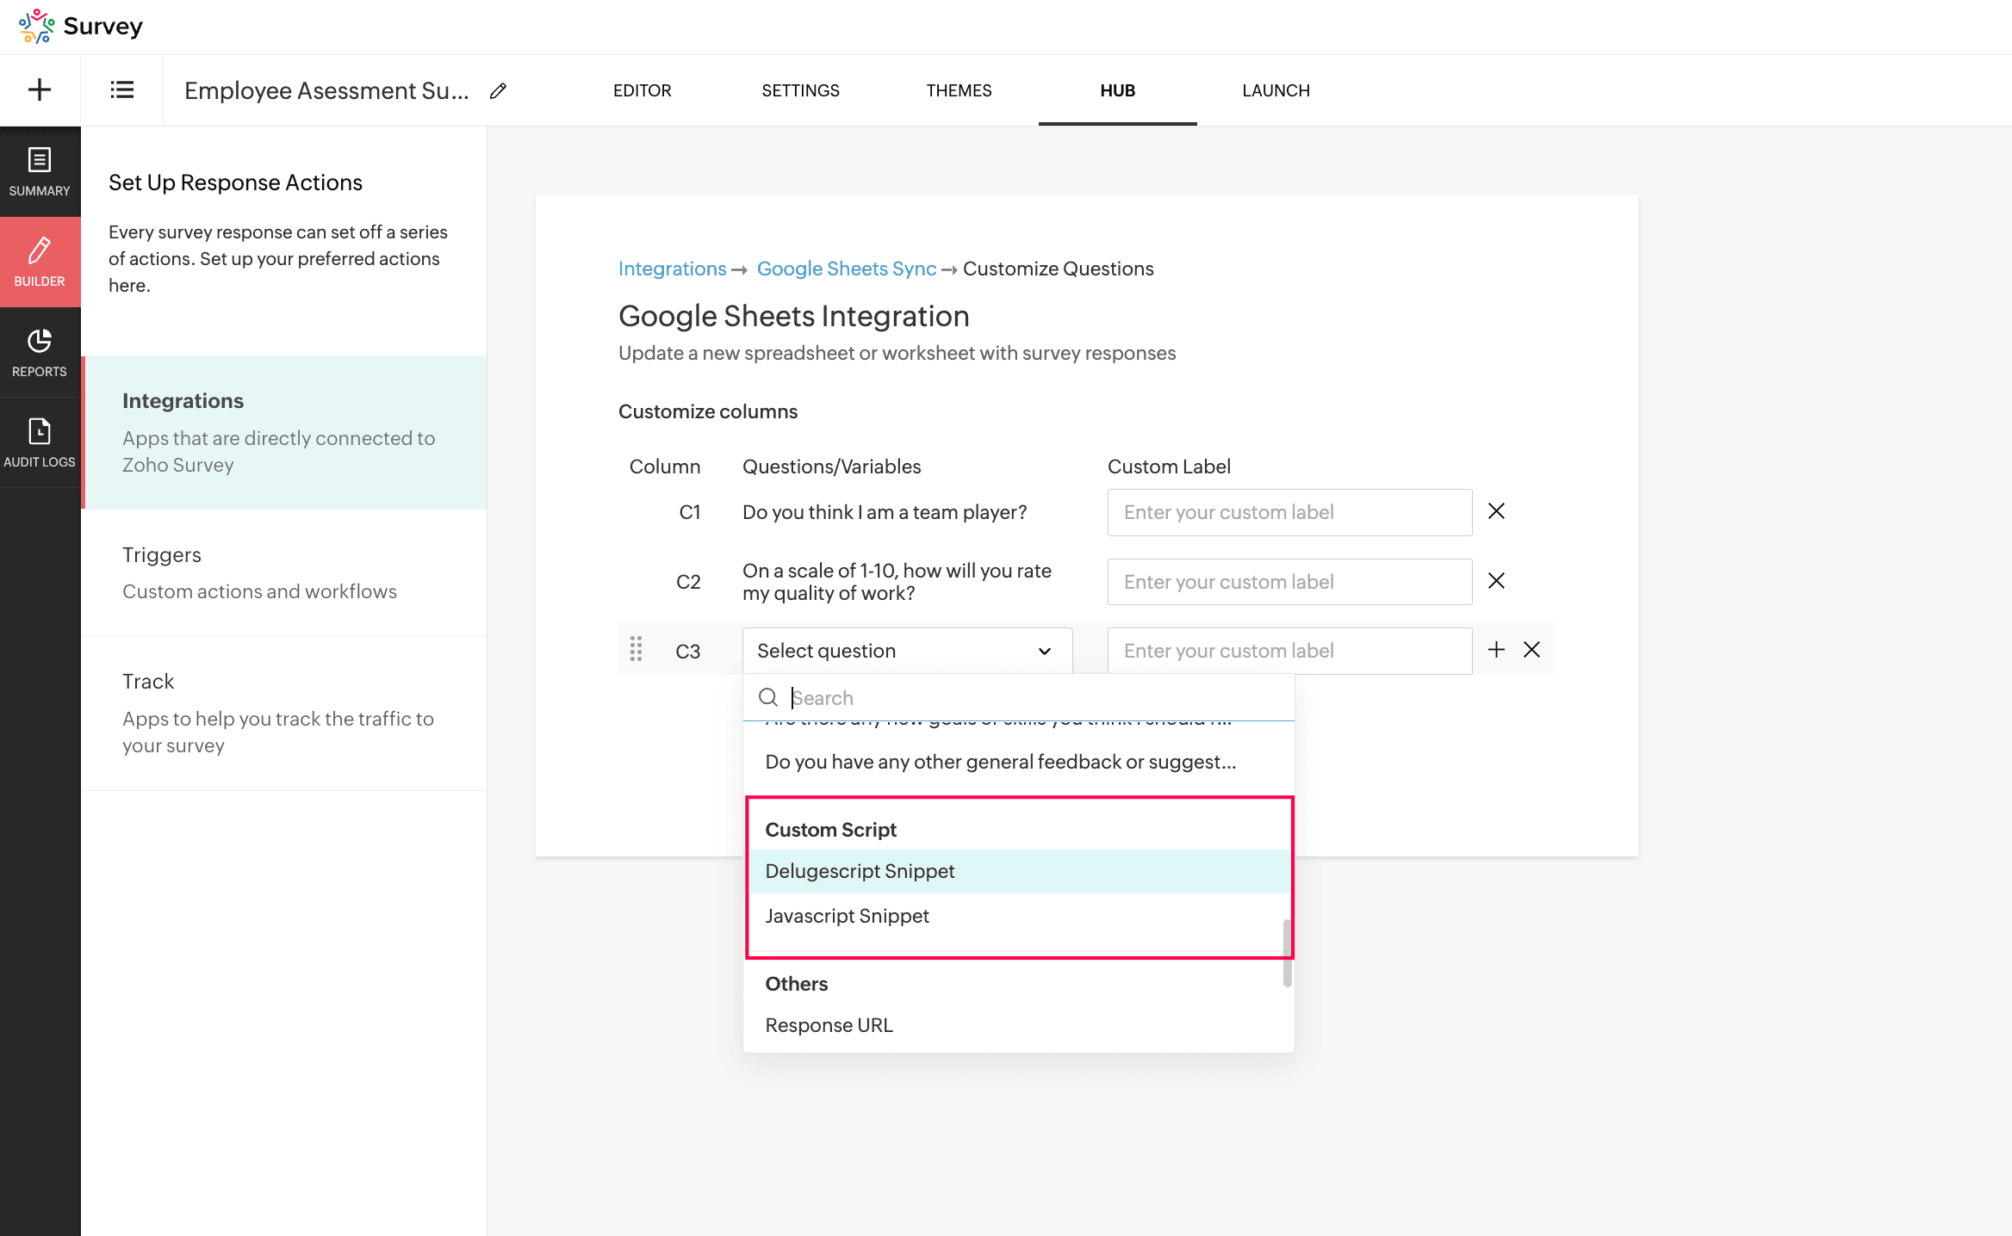Select Delugescript Snippet option

(860, 871)
